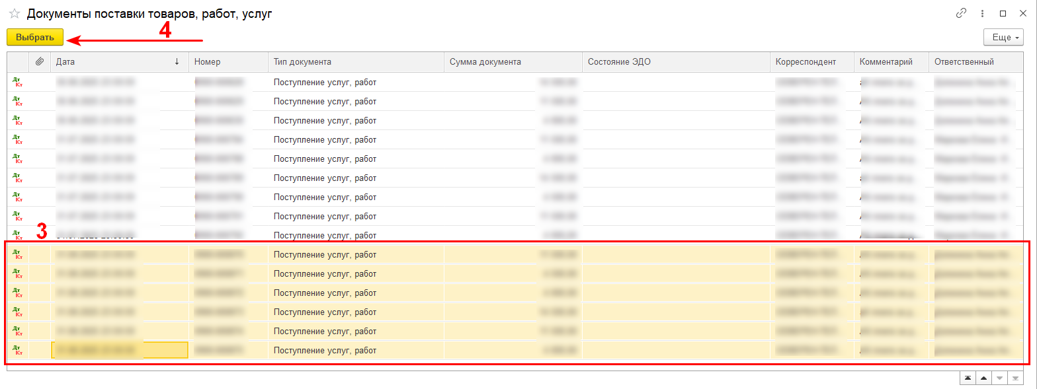The height and width of the screenshot is (389, 1037).
Task: Click the Тип документа column header
Action: 355,61
